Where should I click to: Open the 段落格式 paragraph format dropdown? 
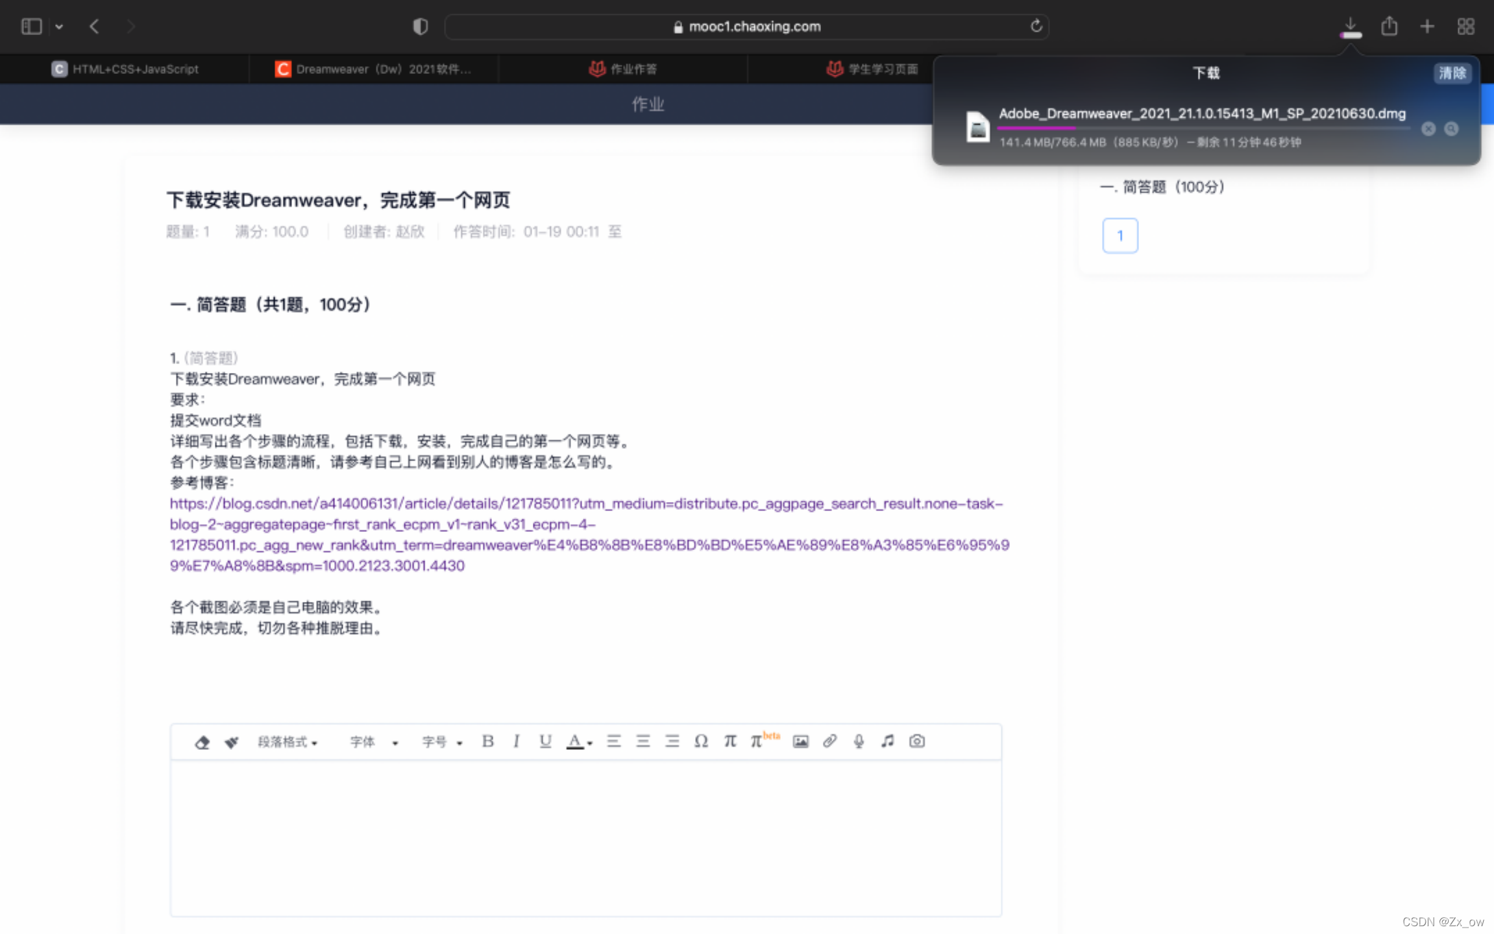(x=287, y=741)
